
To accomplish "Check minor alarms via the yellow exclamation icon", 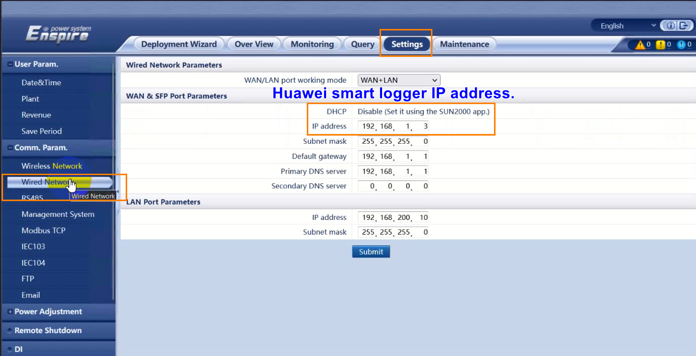I will point(660,45).
